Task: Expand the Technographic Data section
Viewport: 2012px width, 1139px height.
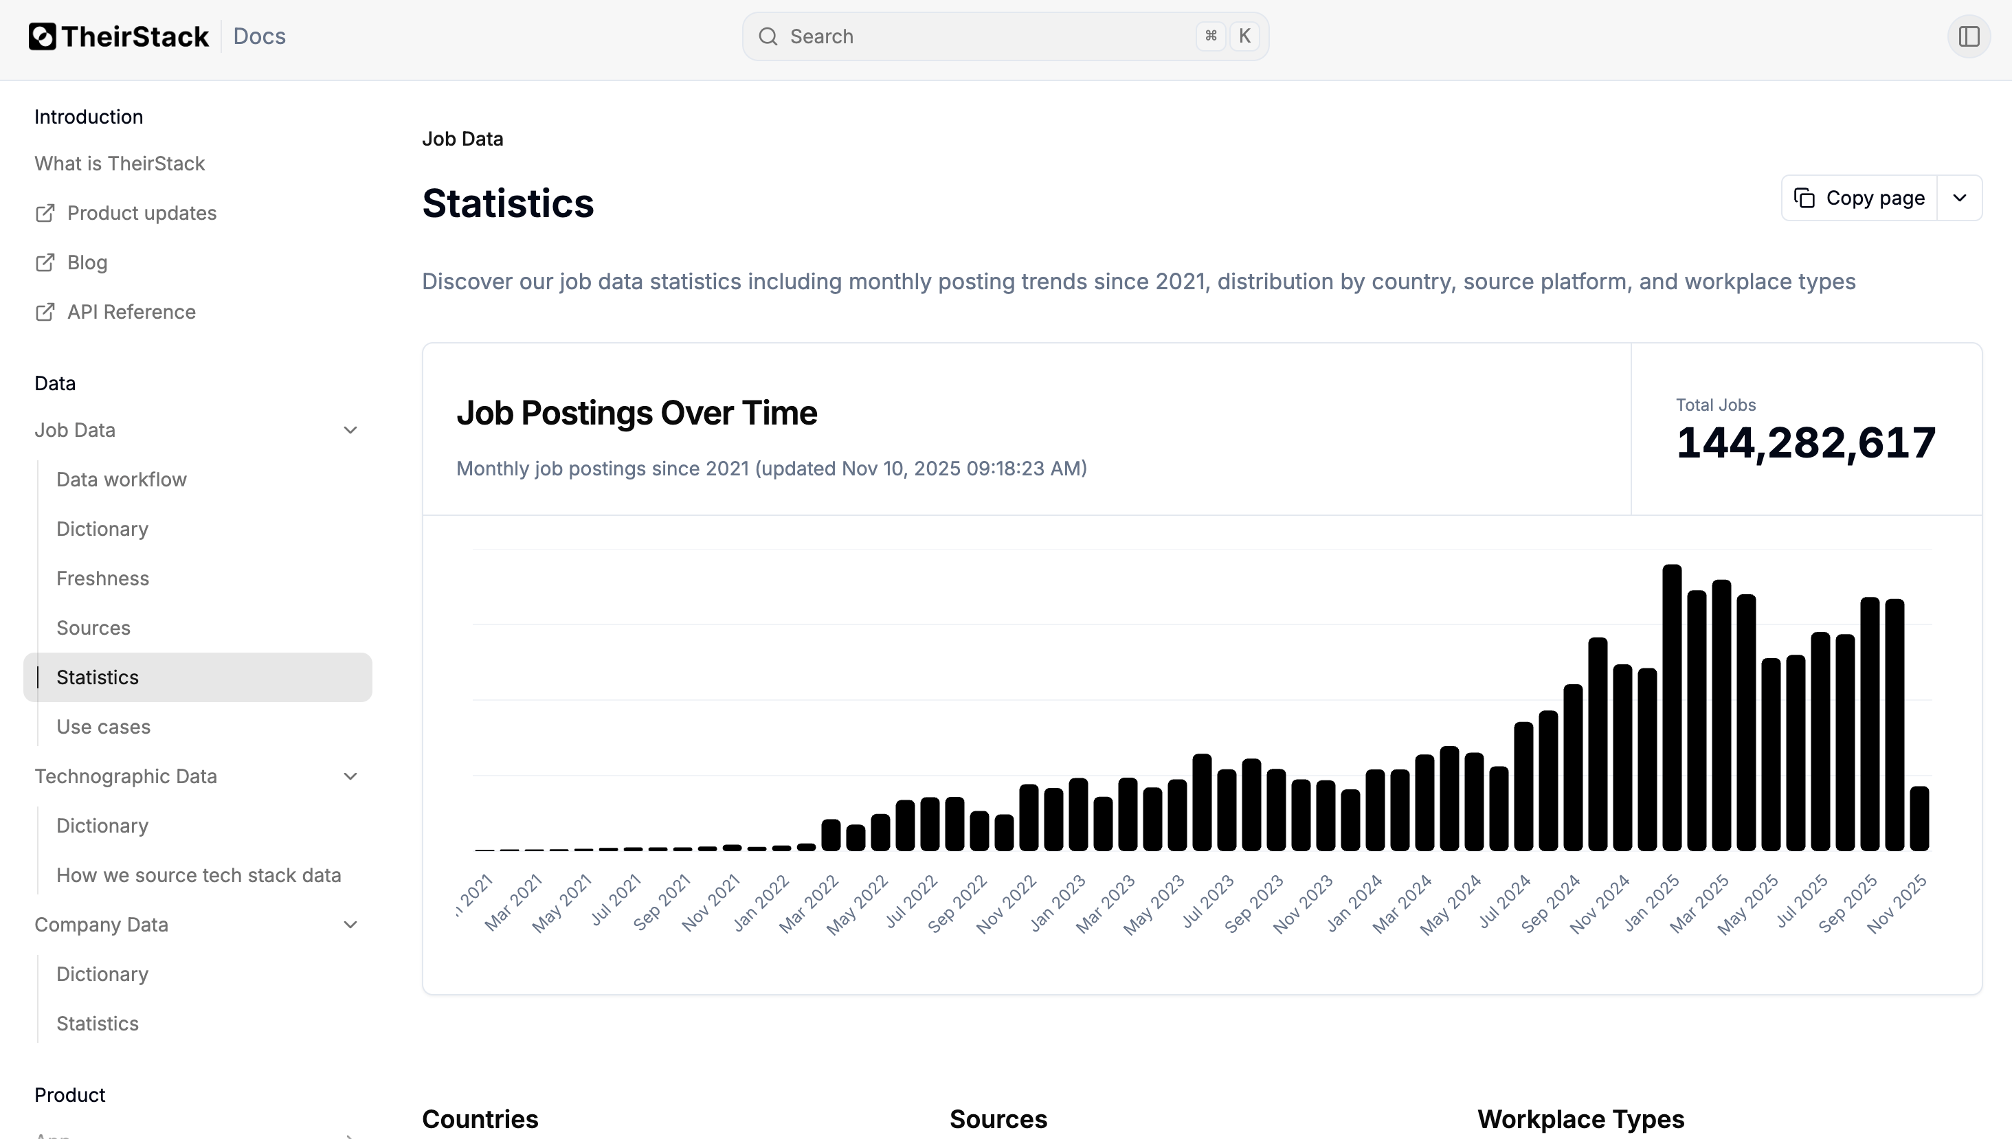Action: [x=350, y=776]
